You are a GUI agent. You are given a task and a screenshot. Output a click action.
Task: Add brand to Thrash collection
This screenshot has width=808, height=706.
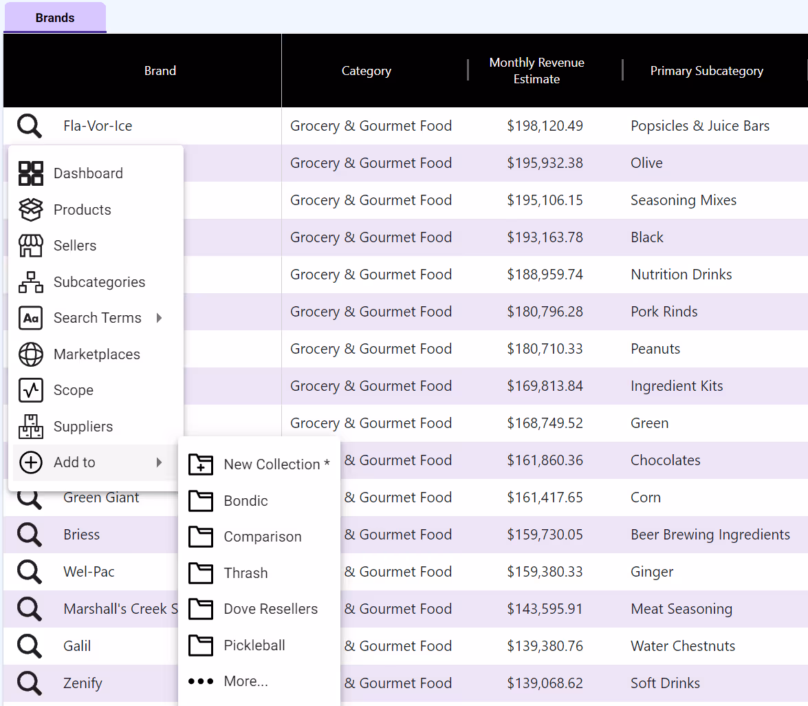(259, 573)
